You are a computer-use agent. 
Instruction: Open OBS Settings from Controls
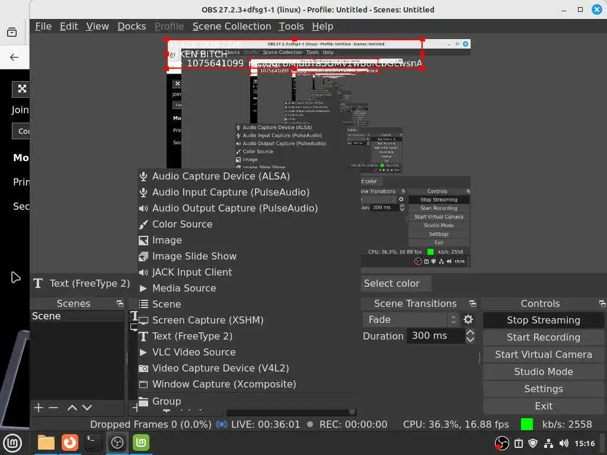tap(544, 389)
